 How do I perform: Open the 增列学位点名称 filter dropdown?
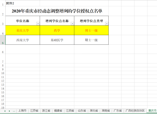(x=72, y=24)
